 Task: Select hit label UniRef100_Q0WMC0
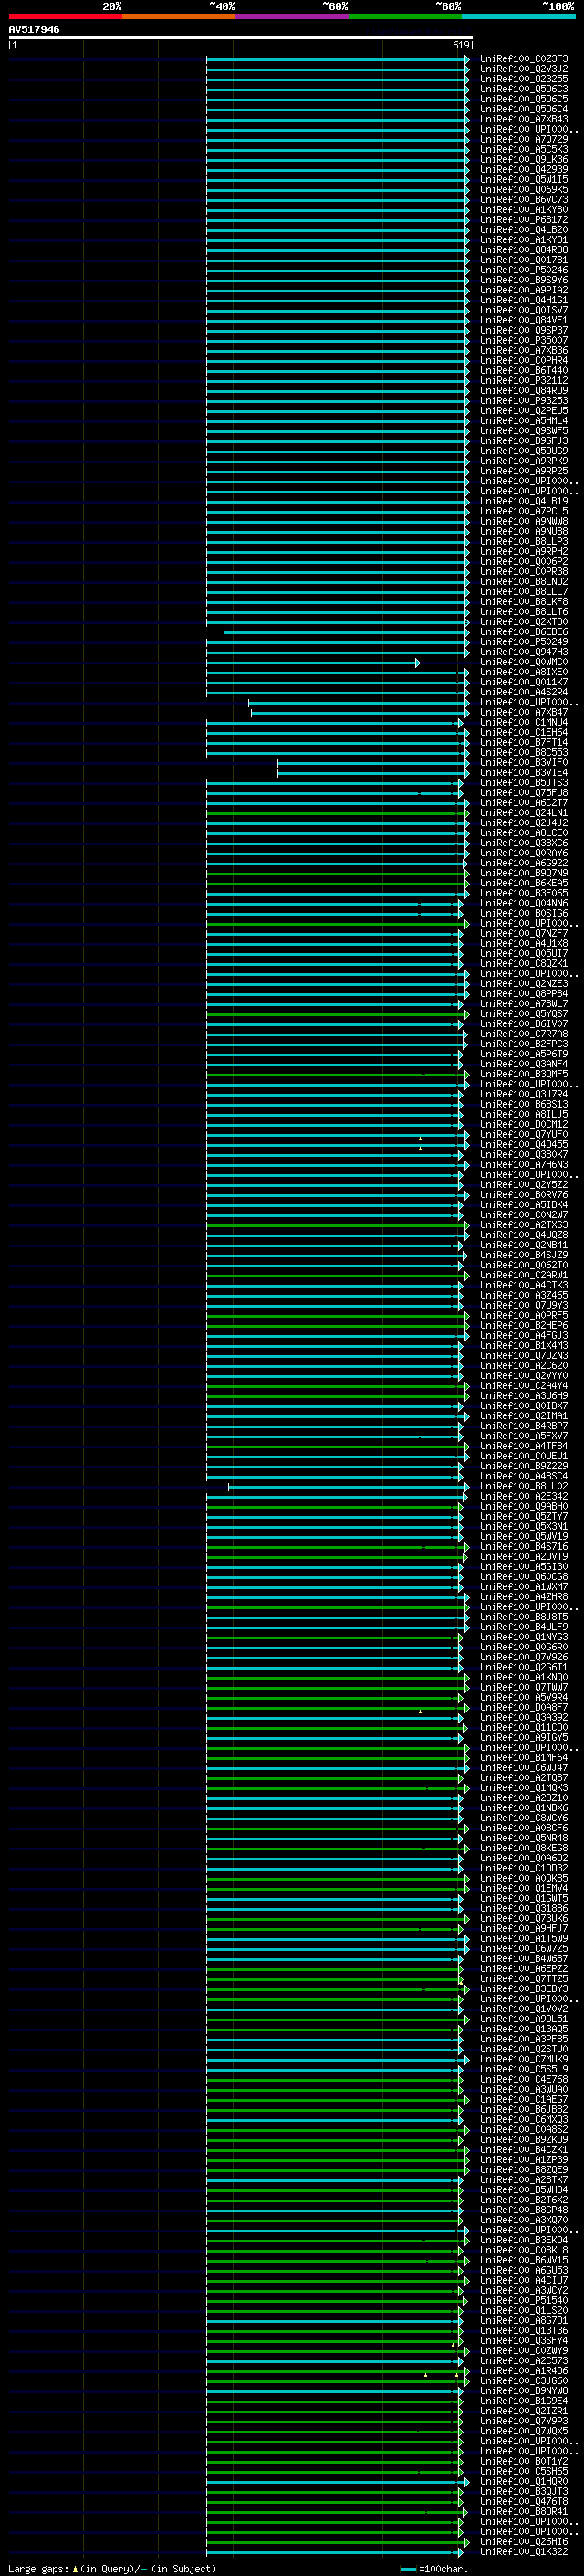524,662
